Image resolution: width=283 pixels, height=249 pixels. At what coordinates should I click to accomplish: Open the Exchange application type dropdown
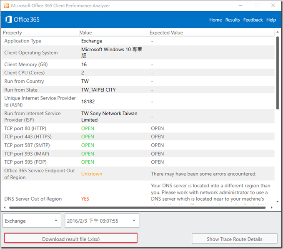pos(32,221)
